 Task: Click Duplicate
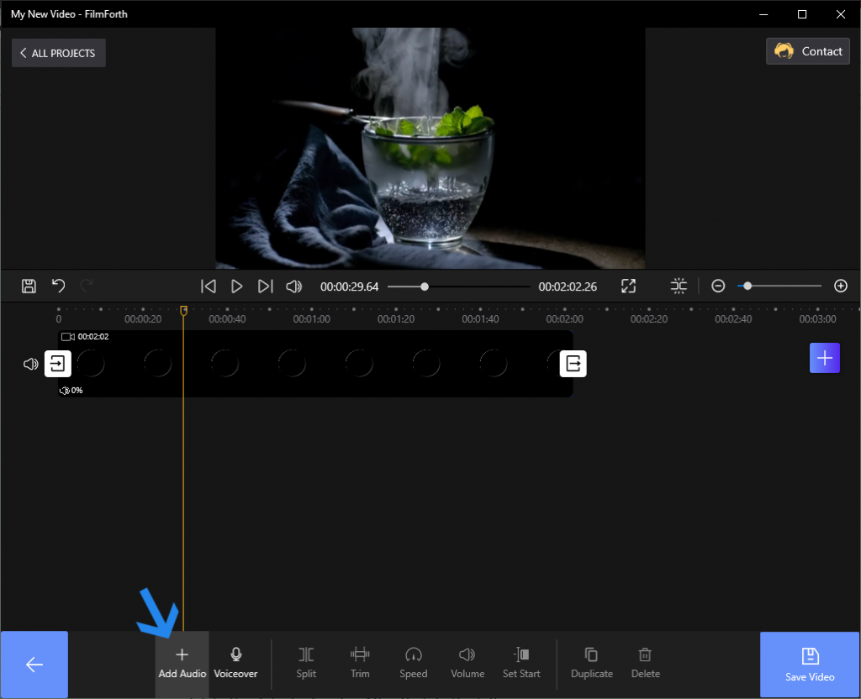(x=591, y=664)
